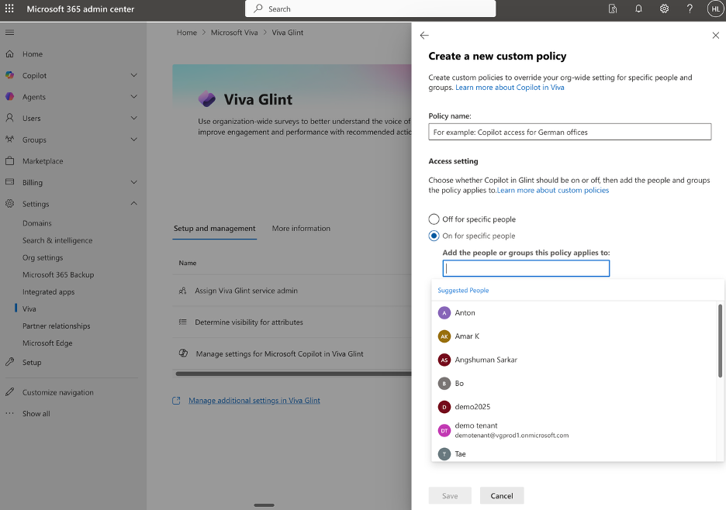Screen dimensions: 726x510
Task: Click the back arrow in the policy panel
Action: [x=423, y=35]
